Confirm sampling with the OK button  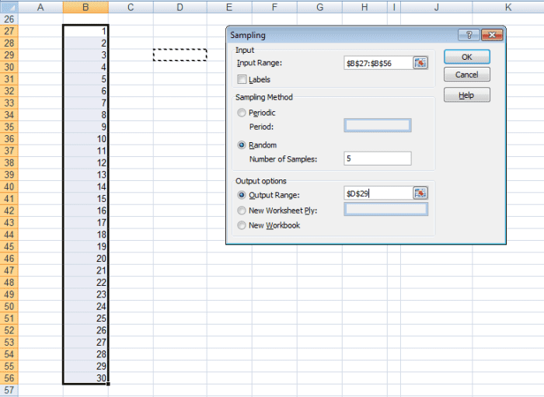pyautogui.click(x=467, y=57)
